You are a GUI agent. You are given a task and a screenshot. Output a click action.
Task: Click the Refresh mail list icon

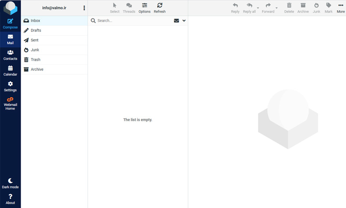tap(159, 7)
